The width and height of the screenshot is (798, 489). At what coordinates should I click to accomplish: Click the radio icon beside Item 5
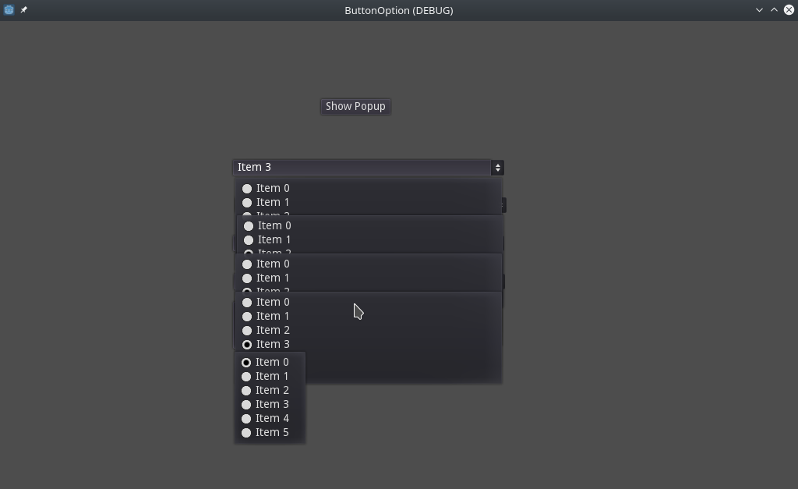(247, 432)
